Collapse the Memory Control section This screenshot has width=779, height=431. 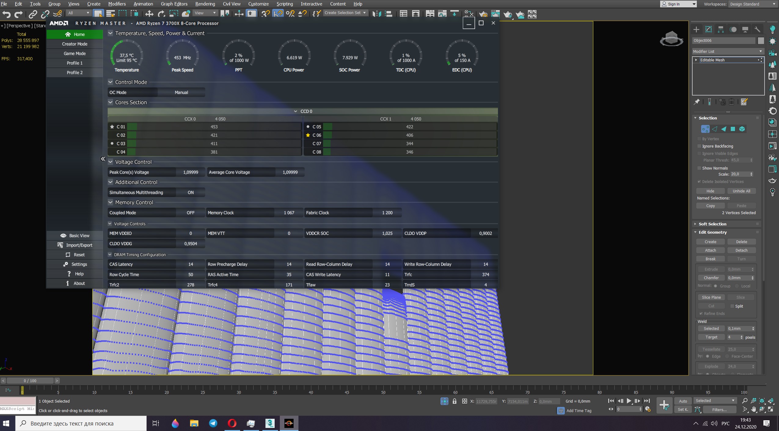click(111, 202)
